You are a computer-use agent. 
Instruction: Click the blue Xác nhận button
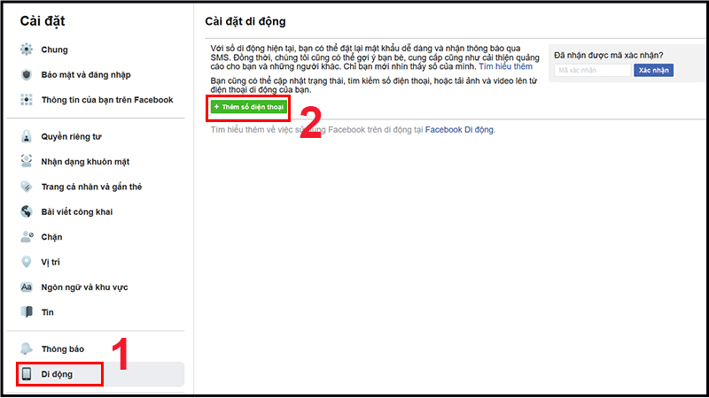point(653,70)
